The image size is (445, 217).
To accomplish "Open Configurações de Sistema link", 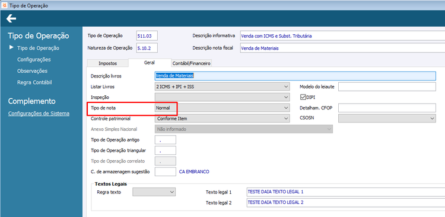I will pos(39,114).
